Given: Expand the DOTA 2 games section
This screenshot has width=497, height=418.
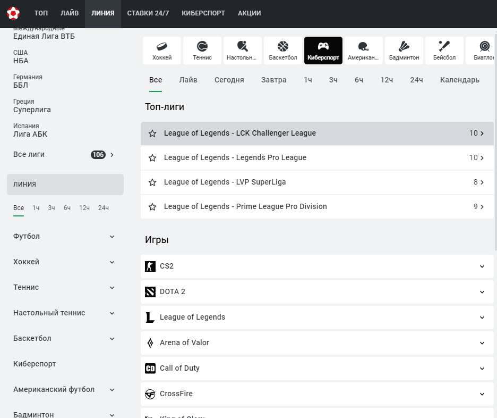Looking at the screenshot, I should (482, 291).
